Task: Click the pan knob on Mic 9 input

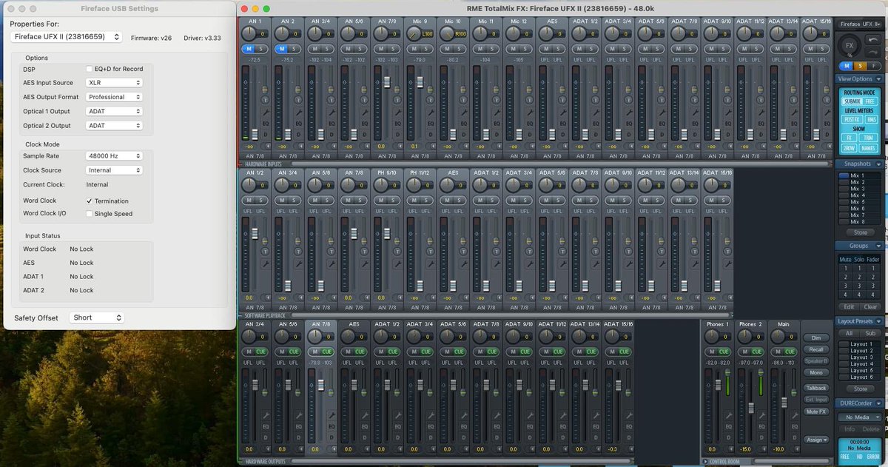Action: point(414,34)
